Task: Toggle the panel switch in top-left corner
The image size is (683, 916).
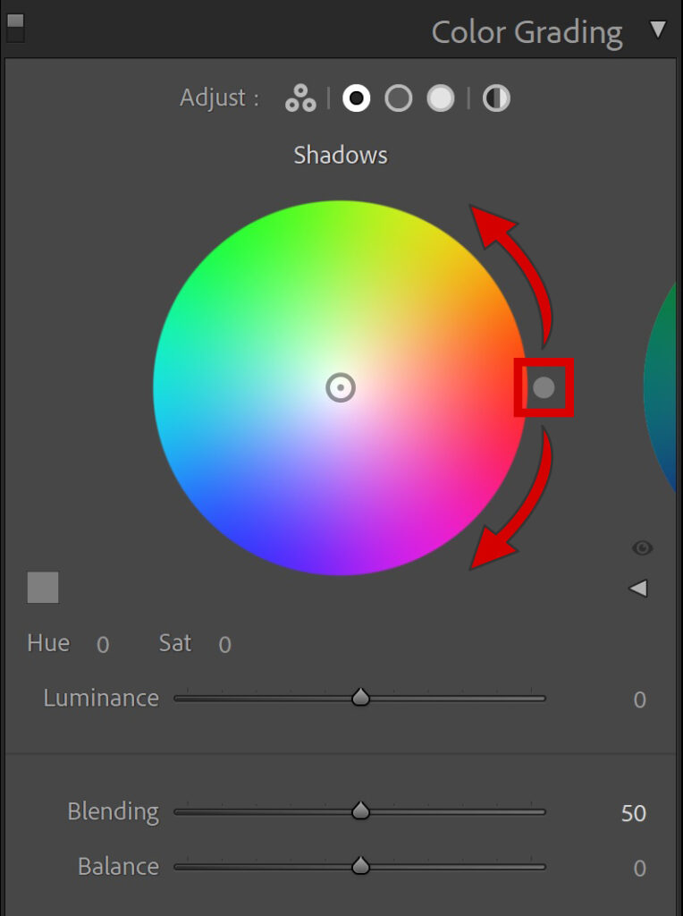Action: 15,28
